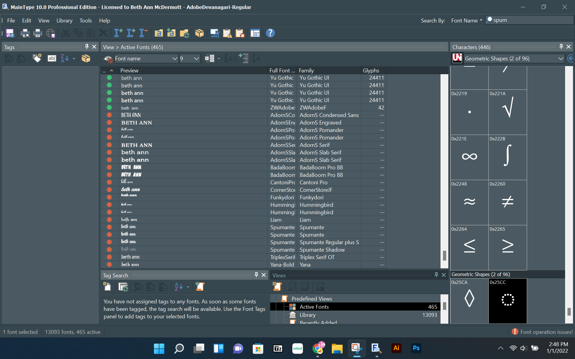Toggle pin on the Views panel

pos(436,275)
